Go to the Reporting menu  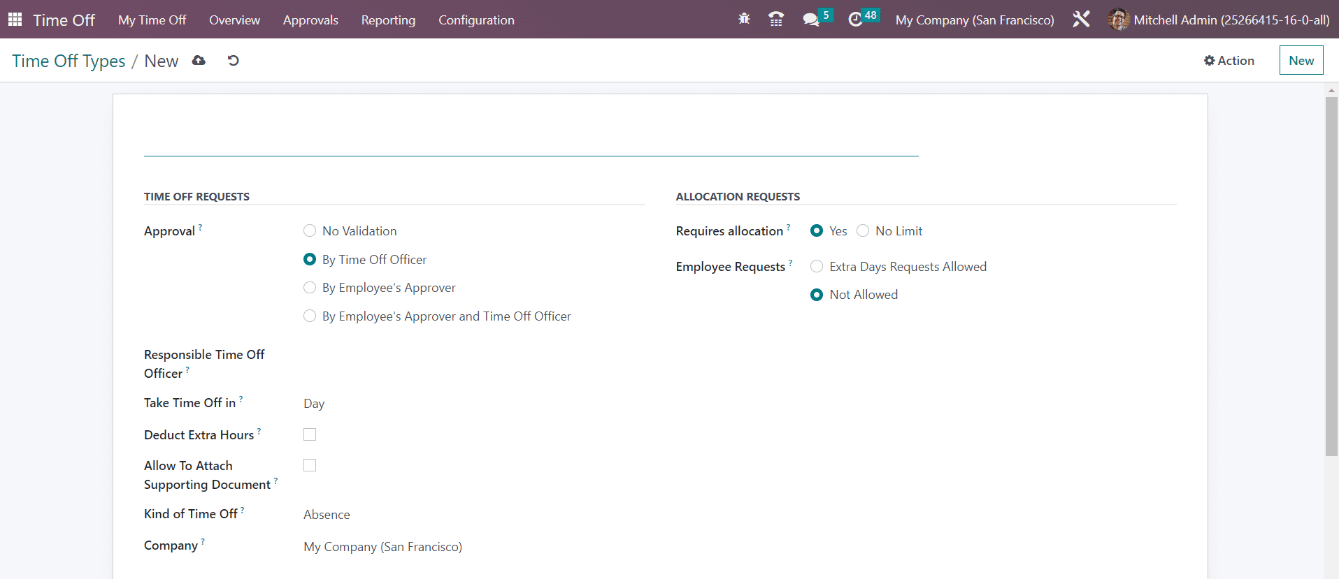tap(388, 20)
